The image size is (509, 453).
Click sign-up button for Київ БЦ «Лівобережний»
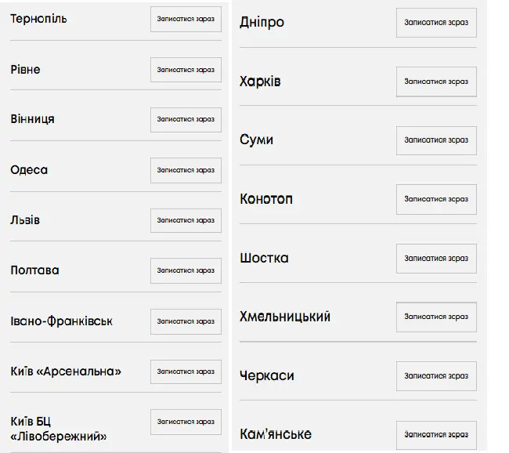(186, 422)
